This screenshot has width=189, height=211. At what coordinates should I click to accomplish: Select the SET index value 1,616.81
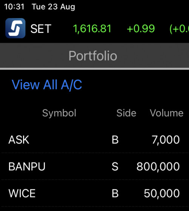point(92,28)
